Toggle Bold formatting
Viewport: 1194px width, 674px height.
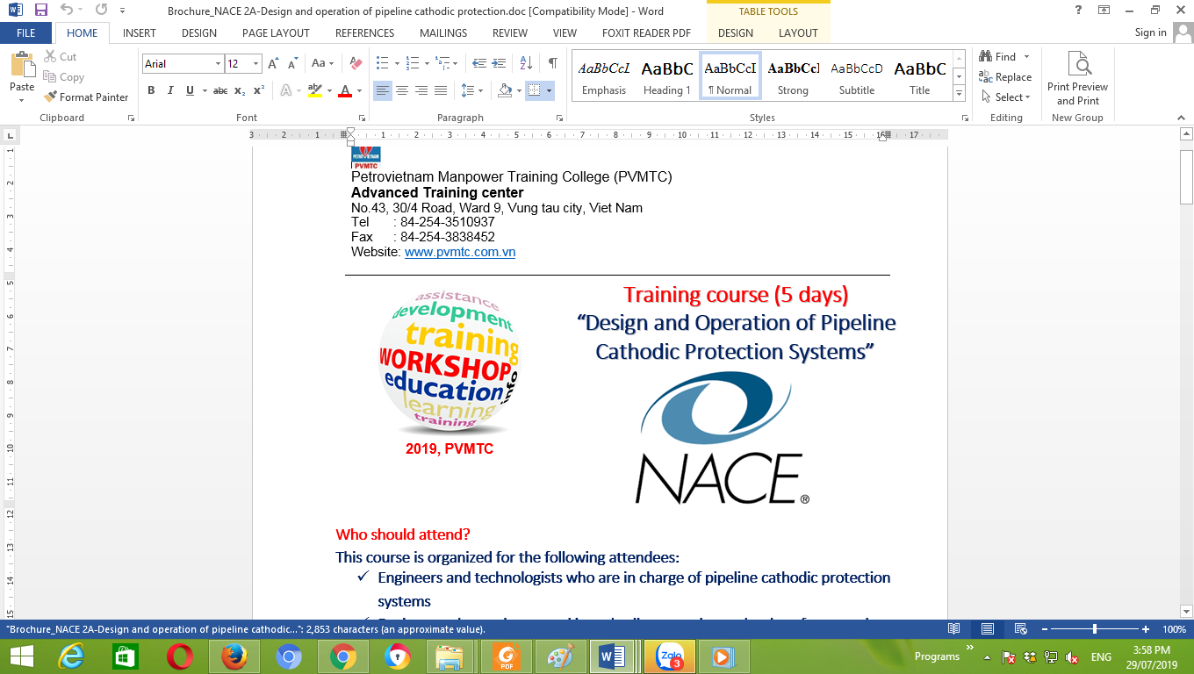(x=151, y=90)
